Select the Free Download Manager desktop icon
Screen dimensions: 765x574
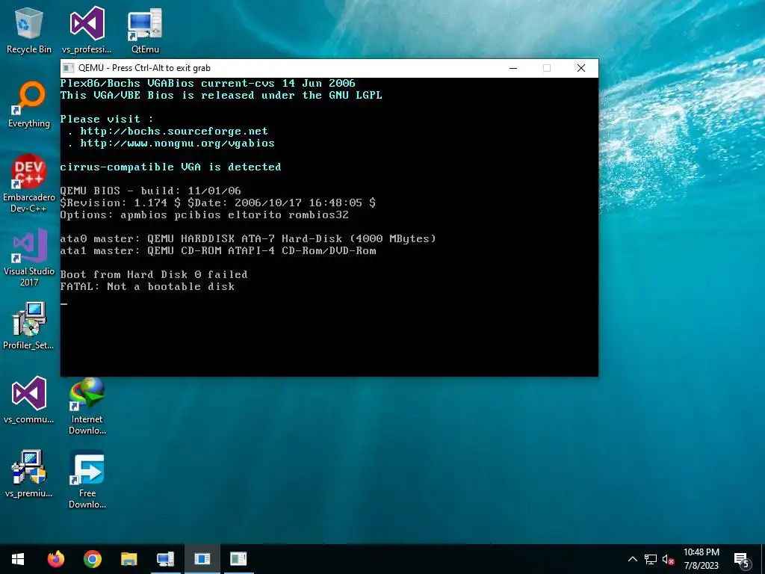[87, 481]
